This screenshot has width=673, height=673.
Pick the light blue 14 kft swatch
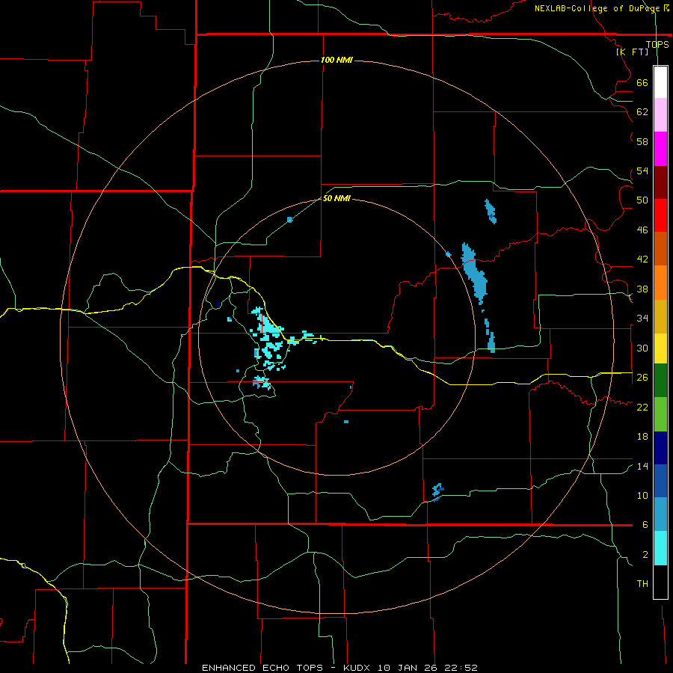pyautogui.click(x=660, y=514)
